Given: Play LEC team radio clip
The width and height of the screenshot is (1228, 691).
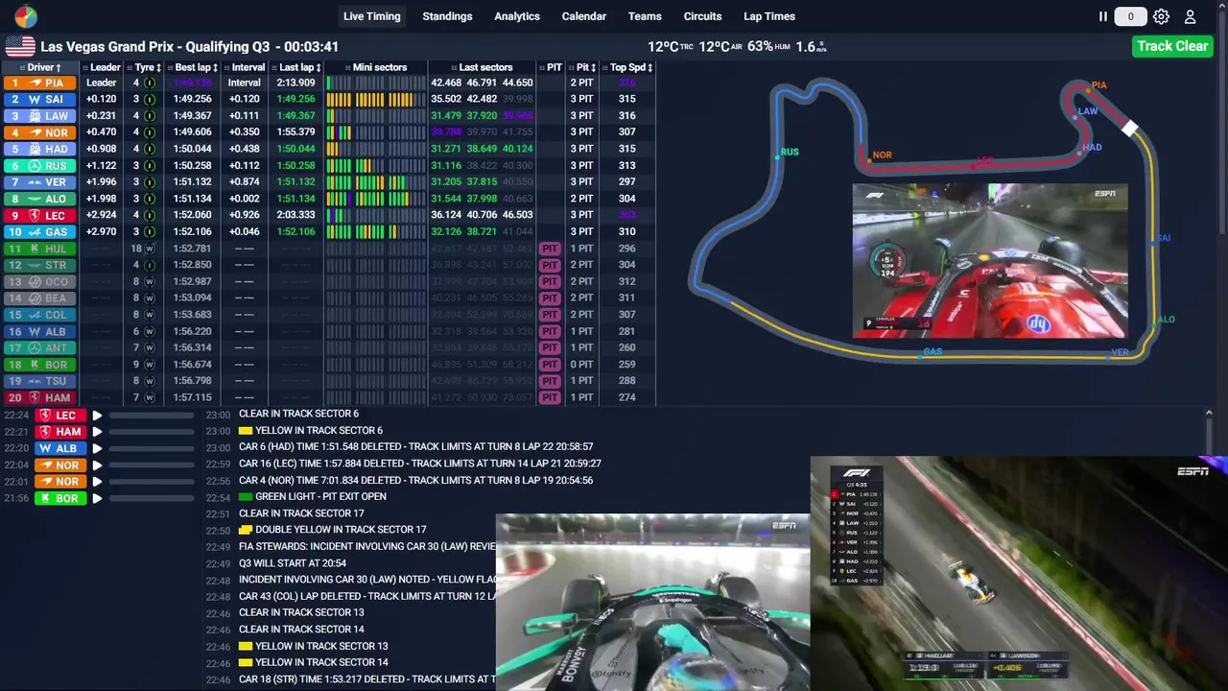Looking at the screenshot, I should pyautogui.click(x=97, y=416).
